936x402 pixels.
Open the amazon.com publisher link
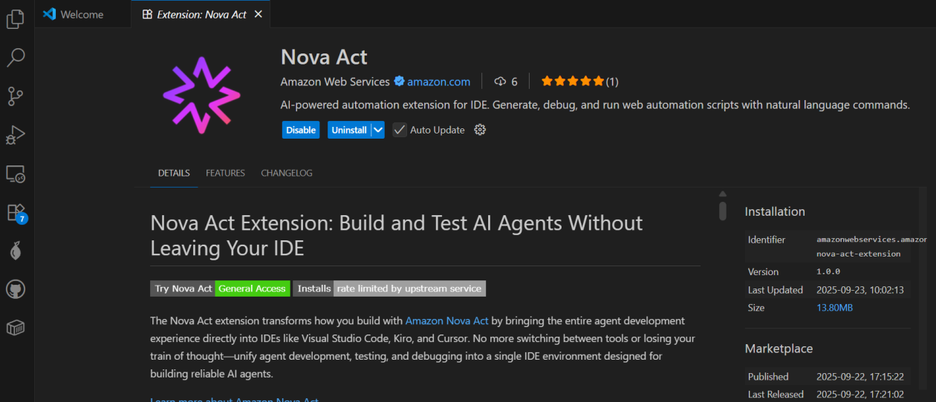coord(438,82)
